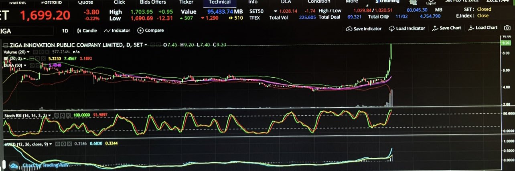The height and width of the screenshot is (171, 515).
Task: Click Save indicator
Action: coord(363,28)
